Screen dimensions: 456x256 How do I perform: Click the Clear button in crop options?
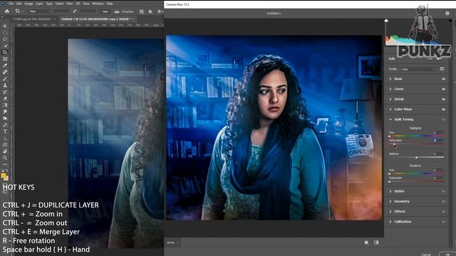[105, 11]
